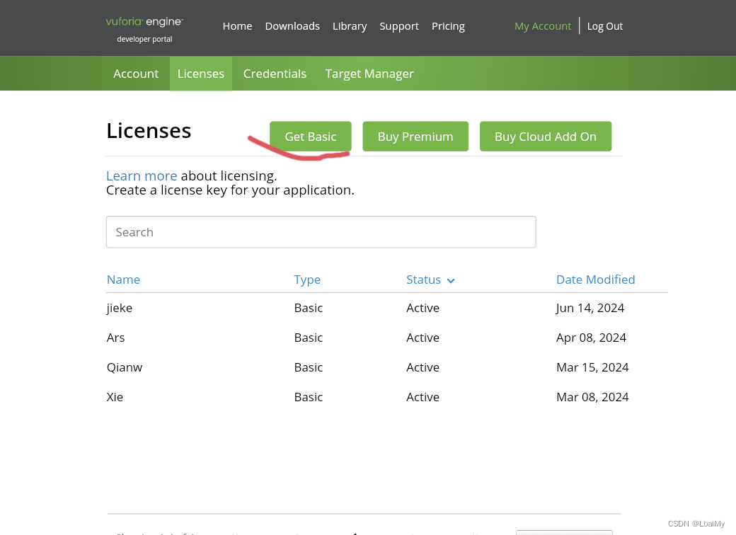Open the Support page
This screenshot has height=535, width=736.
click(399, 26)
